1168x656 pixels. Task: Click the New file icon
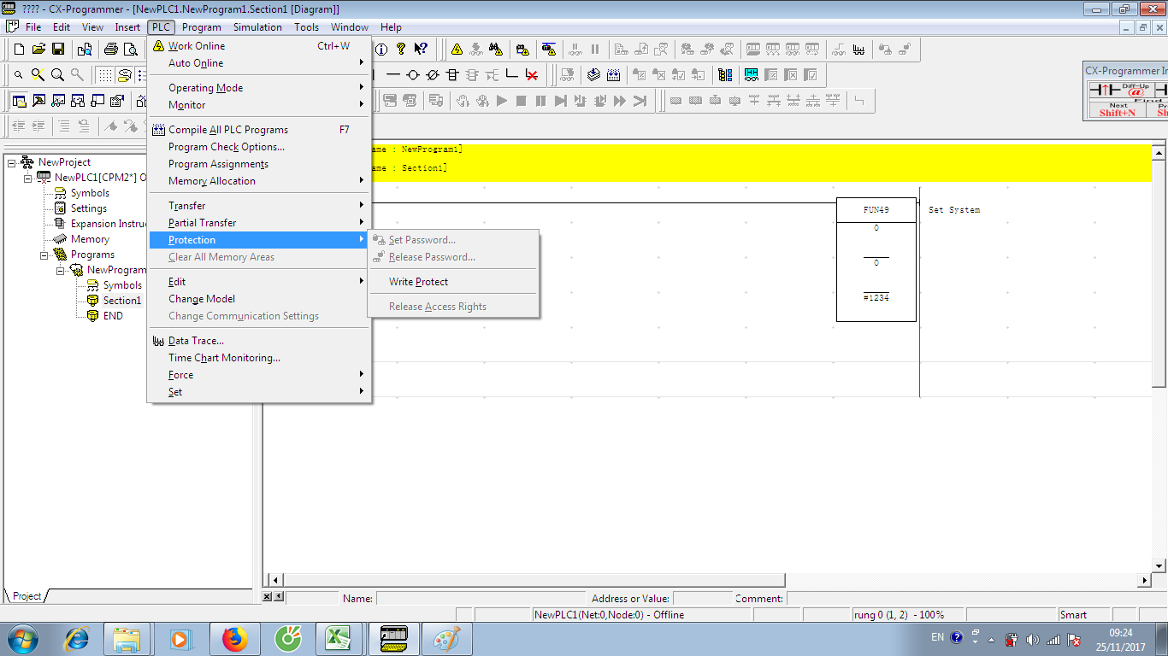pyautogui.click(x=19, y=50)
